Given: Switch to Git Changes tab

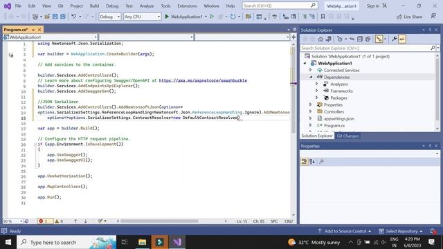Looking at the screenshot, I should 347,136.
